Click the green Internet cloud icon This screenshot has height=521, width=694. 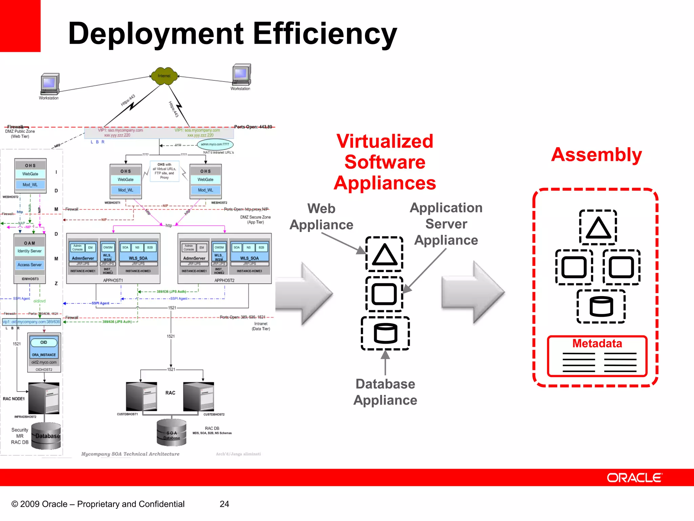[164, 76]
